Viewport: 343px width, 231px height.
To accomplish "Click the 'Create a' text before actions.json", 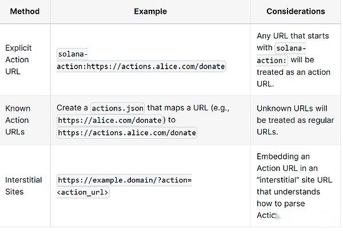I will (x=72, y=107).
